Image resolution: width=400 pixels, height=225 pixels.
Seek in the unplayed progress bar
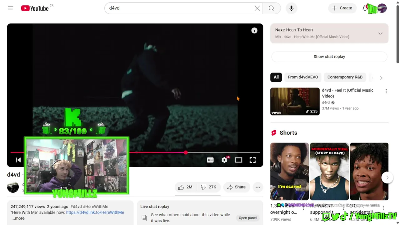click(x=223, y=152)
